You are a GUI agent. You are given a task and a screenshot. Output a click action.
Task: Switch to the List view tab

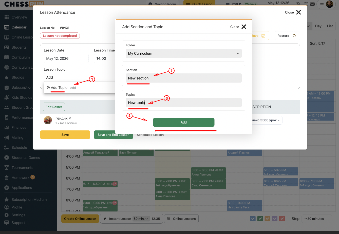pos(330,26)
